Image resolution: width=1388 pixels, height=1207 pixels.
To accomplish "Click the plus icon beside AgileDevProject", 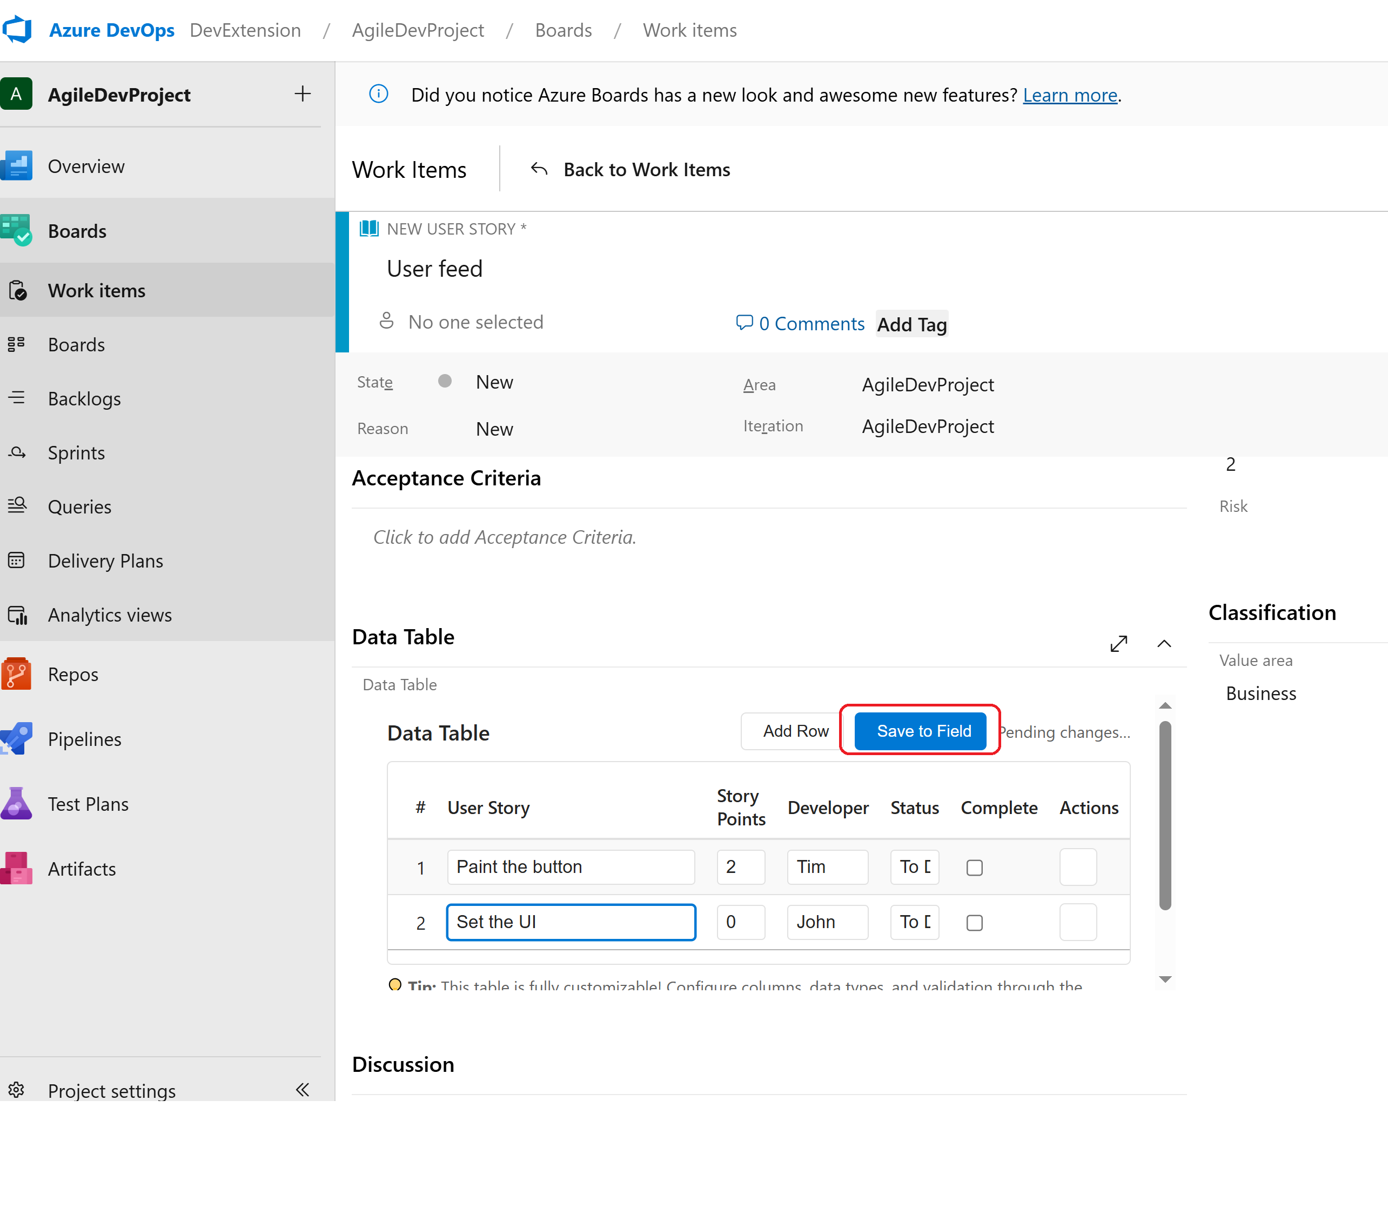I will click(x=302, y=94).
